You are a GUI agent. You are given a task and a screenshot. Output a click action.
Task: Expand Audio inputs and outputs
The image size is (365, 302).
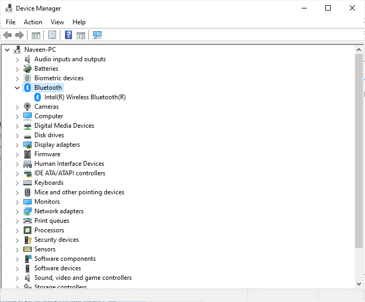17,59
